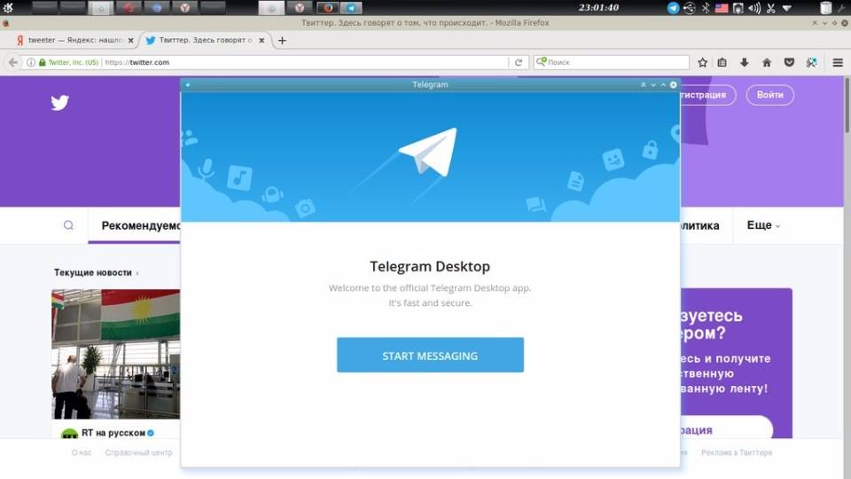The height and width of the screenshot is (479, 851).
Task: Click the Firefox back arrow button
Action: [12, 62]
